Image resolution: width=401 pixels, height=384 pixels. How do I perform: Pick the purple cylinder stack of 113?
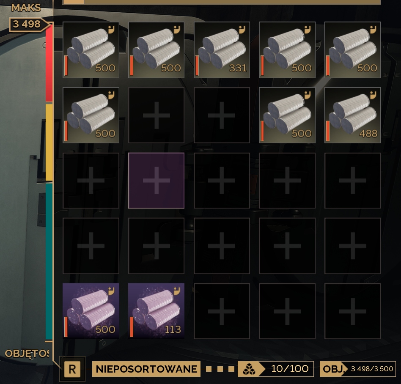pyautogui.click(x=156, y=311)
